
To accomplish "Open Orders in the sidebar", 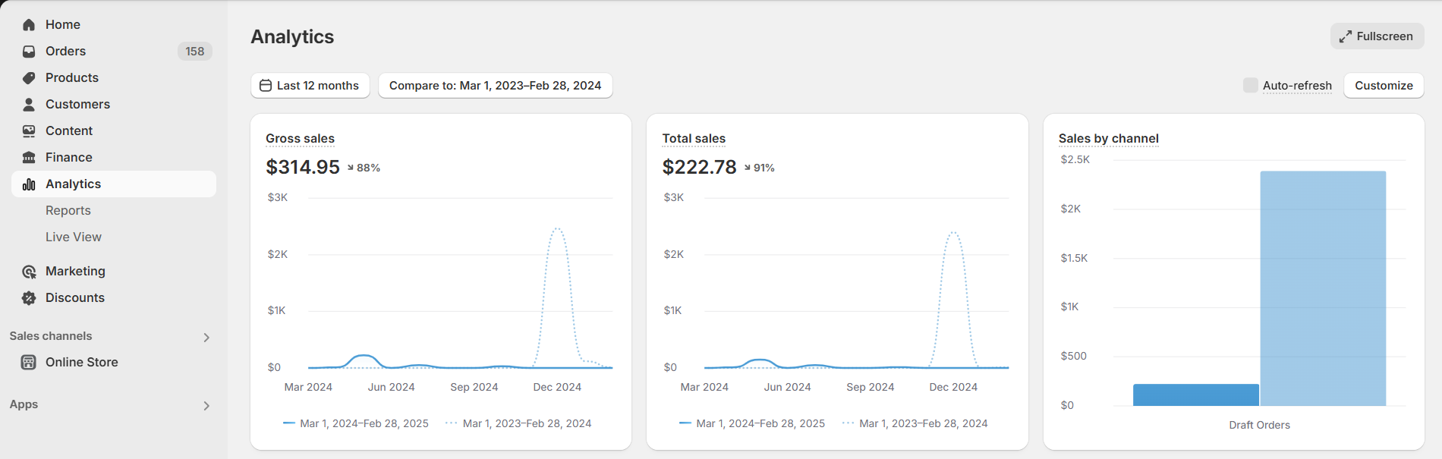I will pos(114,52).
